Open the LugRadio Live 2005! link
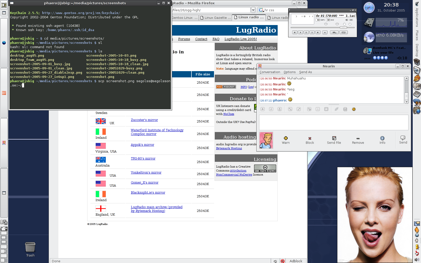This screenshot has width=421, height=263. pyautogui.click(x=241, y=39)
